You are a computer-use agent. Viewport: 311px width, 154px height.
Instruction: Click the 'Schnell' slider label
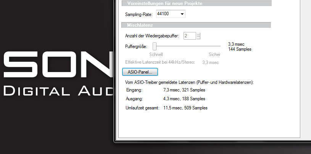[x=156, y=55]
